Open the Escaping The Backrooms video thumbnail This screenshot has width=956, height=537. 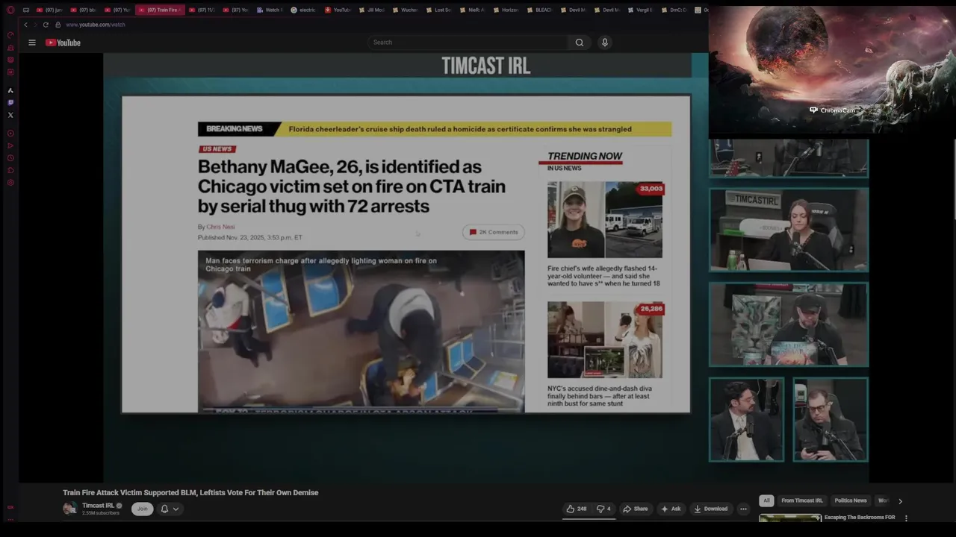pos(790,518)
